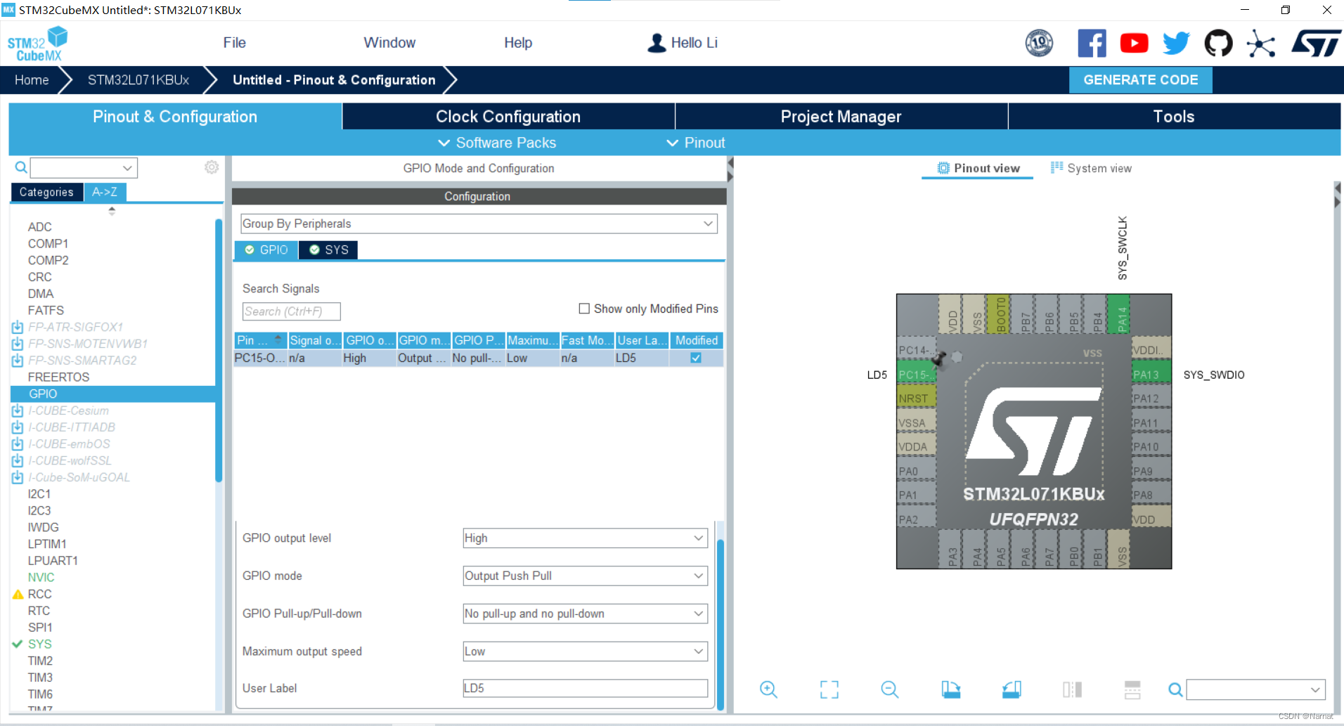
Task: Open the pin search combo box at bottom
Action: (x=1255, y=689)
